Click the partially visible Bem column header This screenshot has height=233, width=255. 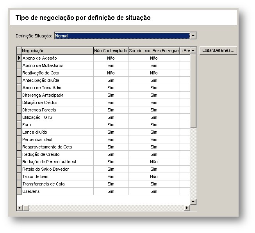point(185,51)
